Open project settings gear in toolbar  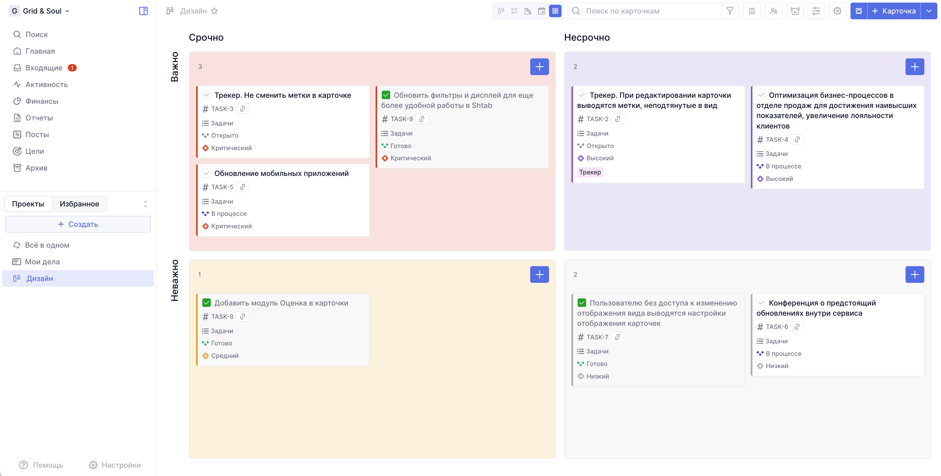pyautogui.click(x=837, y=11)
